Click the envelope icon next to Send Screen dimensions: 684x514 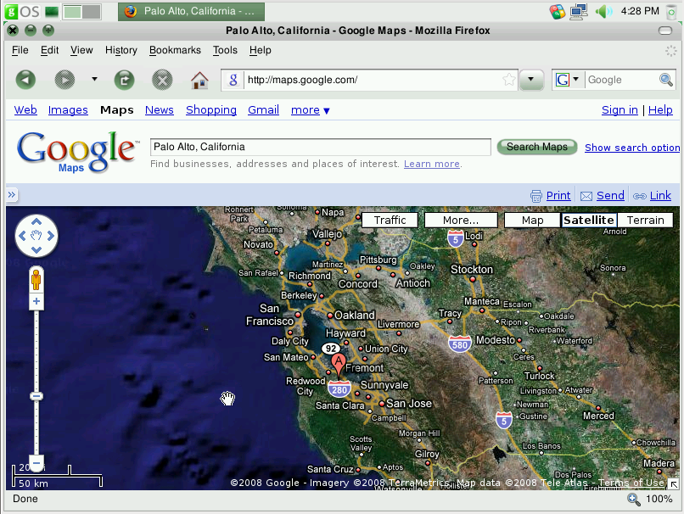click(586, 196)
